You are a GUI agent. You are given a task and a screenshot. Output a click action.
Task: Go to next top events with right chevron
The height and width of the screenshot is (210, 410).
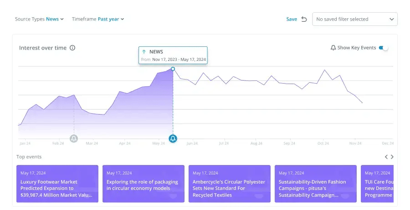coord(392,157)
